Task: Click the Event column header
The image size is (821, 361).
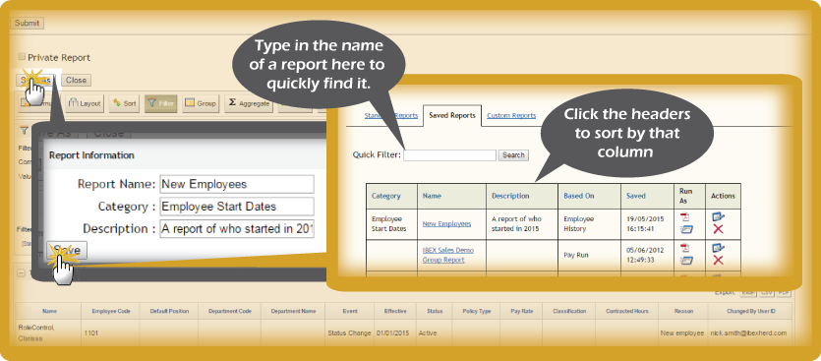Action: [x=350, y=311]
